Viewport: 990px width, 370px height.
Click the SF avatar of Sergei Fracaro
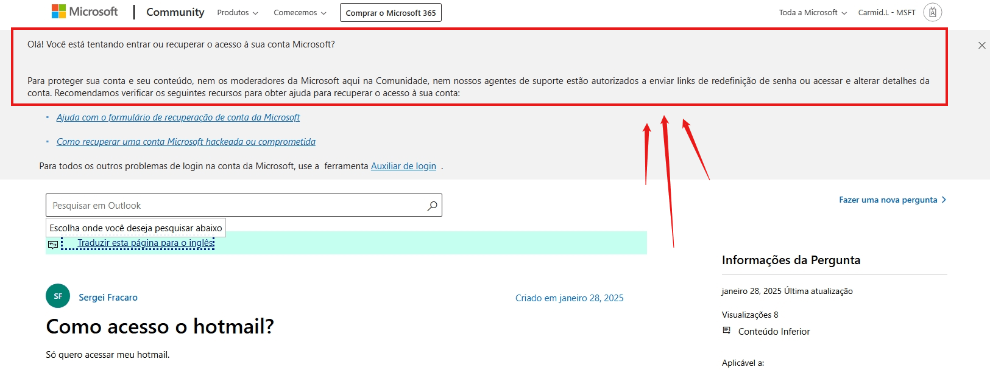[58, 296]
